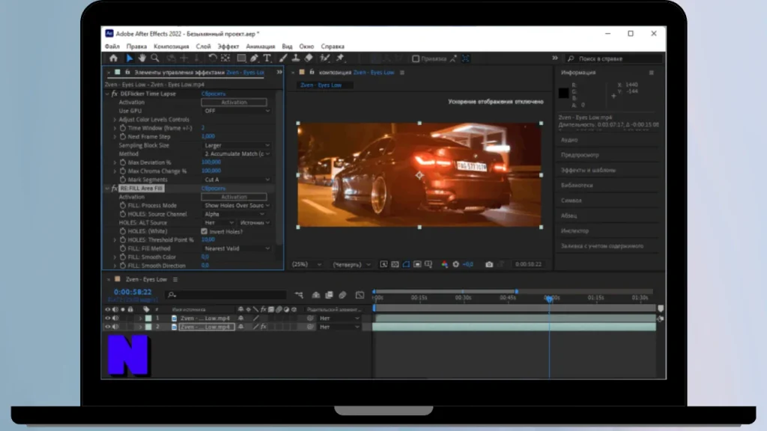Toggle the Invert Holes? checkbox
Image resolution: width=767 pixels, height=431 pixels.
click(x=204, y=232)
